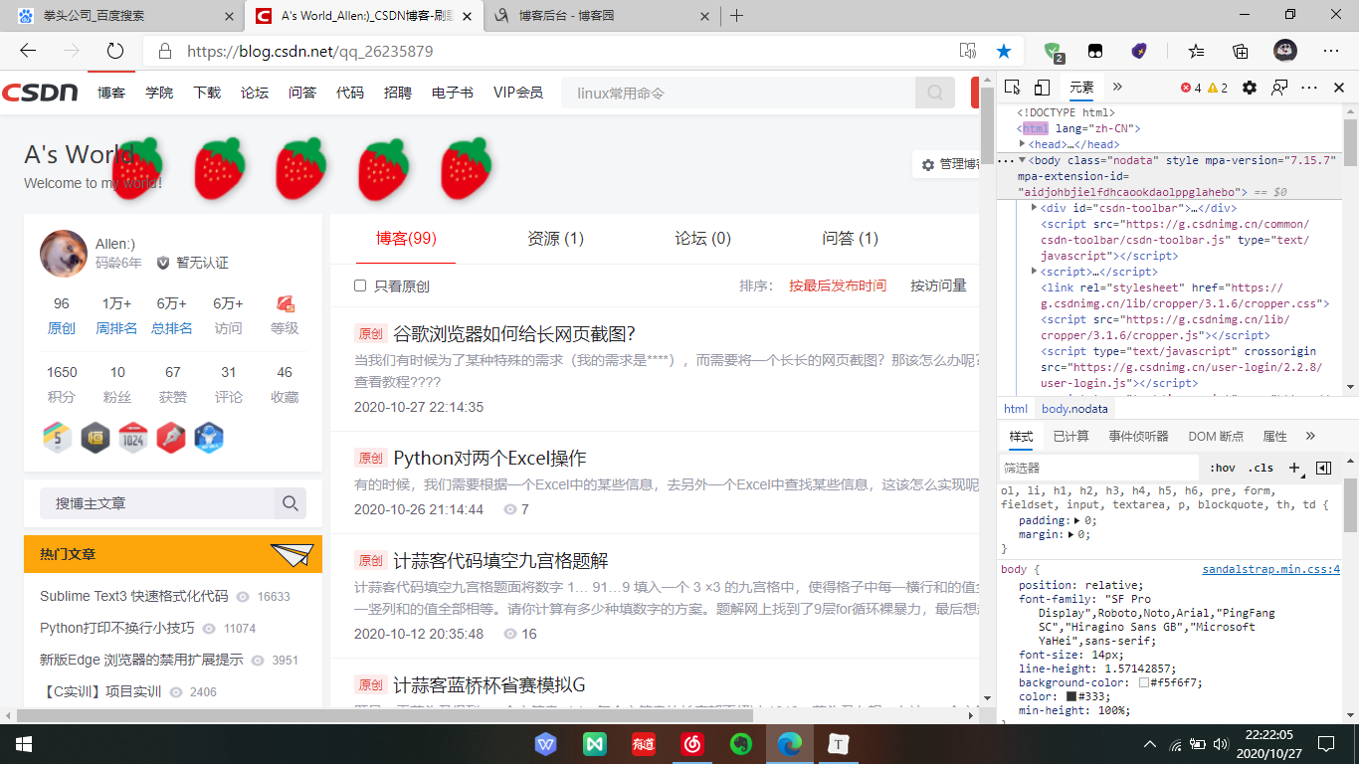The height and width of the screenshot is (764, 1359).
Task: Click the CSDN search magnifier button
Action: tap(935, 93)
